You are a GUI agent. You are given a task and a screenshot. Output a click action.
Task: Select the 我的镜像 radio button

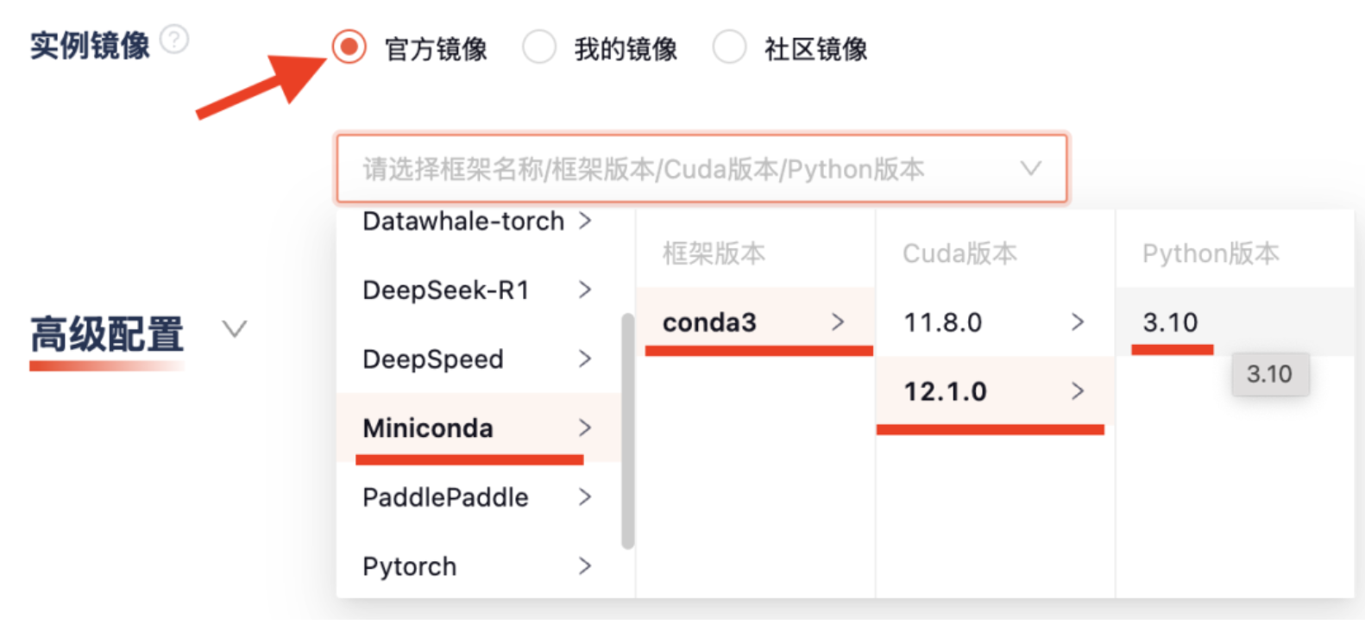coord(539,47)
